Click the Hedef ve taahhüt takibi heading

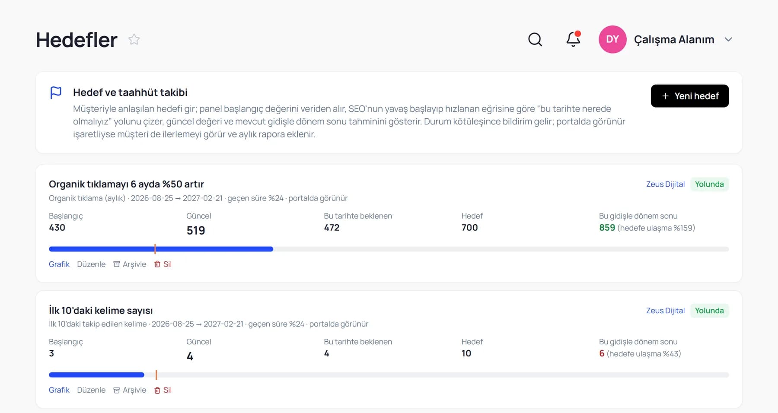point(130,92)
